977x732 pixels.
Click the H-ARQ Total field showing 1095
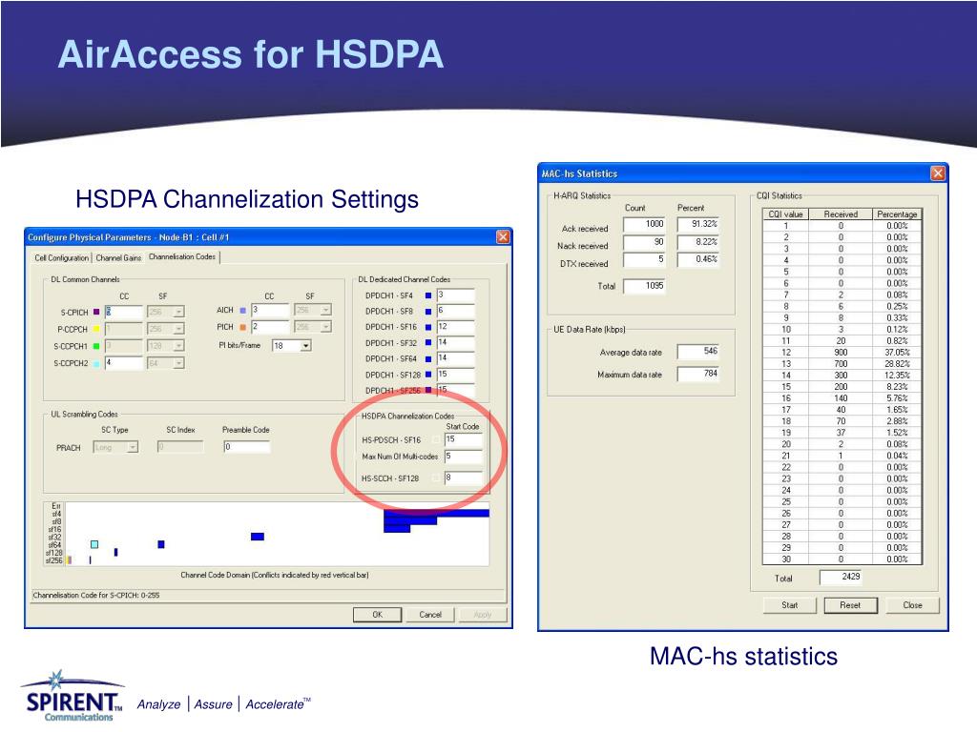(644, 286)
